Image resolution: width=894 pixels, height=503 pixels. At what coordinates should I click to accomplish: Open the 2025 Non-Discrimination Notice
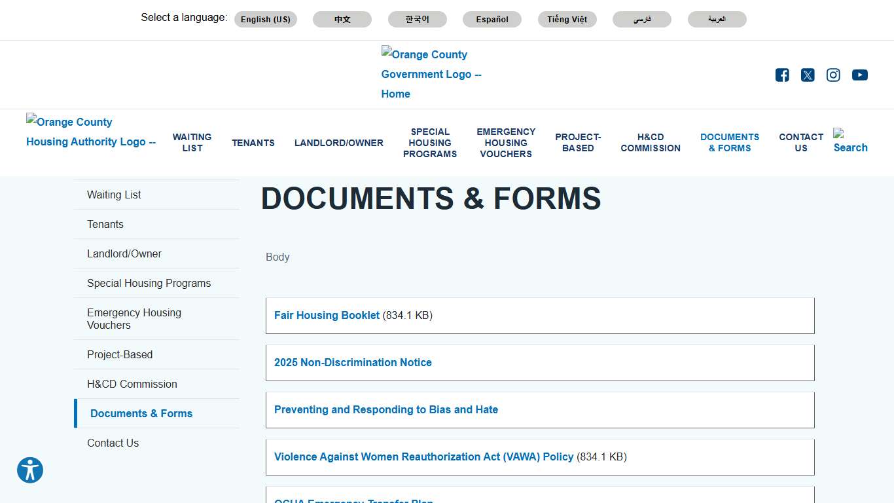[x=353, y=362]
